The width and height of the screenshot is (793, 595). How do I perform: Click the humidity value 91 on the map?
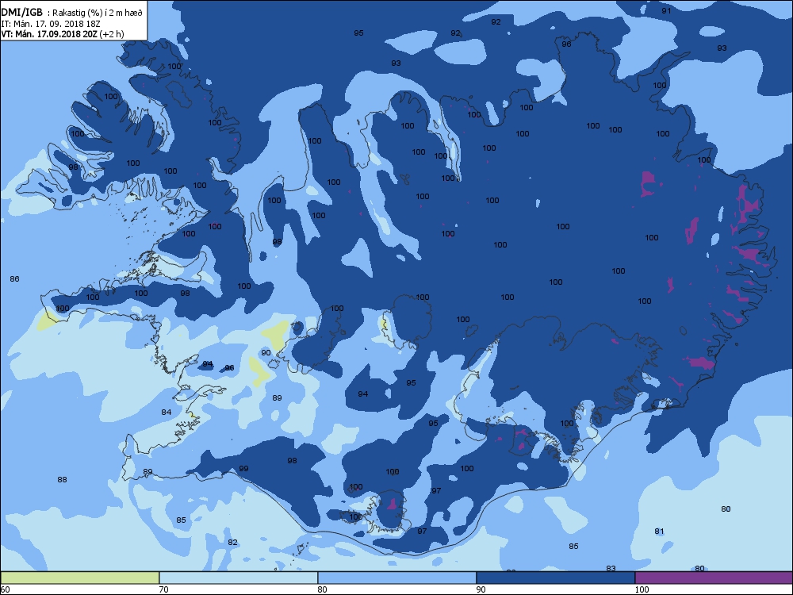pos(667,10)
